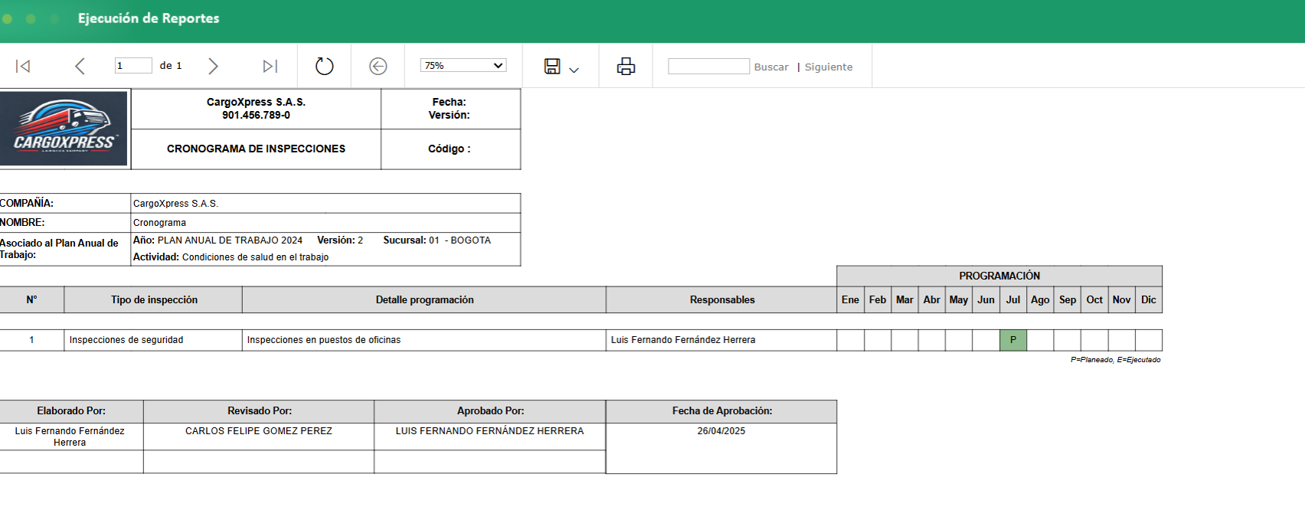This screenshot has width=1305, height=510.
Task: Go to first page of report
Action: (x=23, y=67)
